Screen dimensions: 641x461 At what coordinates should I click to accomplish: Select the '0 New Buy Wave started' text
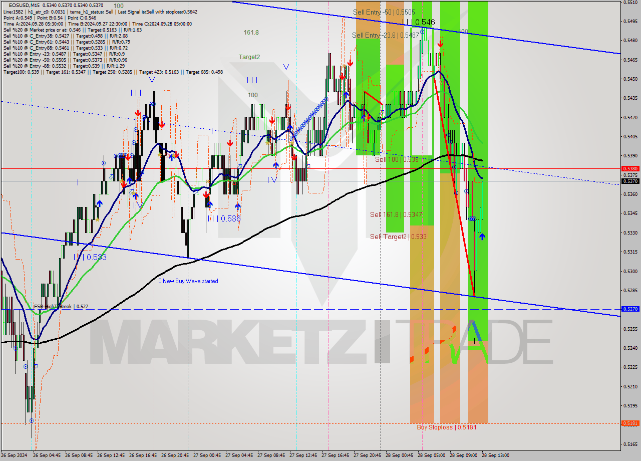[x=188, y=281]
